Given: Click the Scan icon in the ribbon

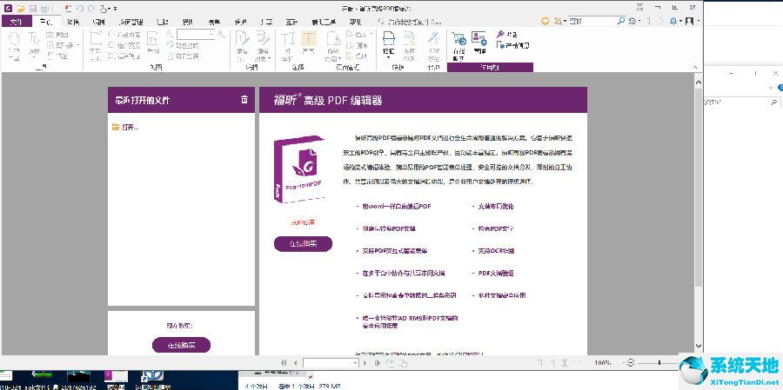Looking at the screenshot, I should [389, 40].
